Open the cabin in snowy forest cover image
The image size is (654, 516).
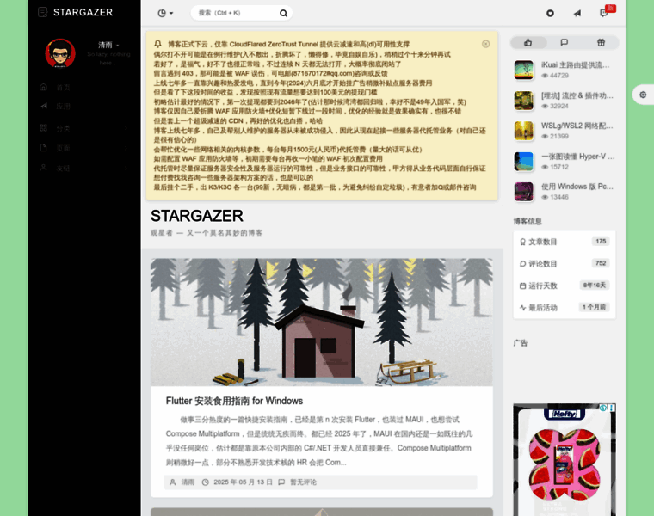tap(321, 322)
